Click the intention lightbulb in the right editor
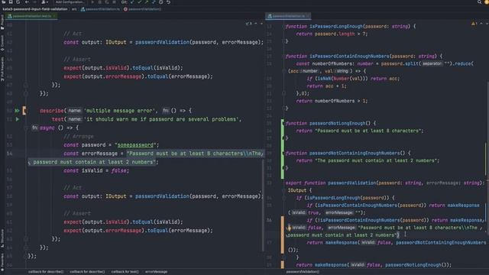 coord(289,228)
